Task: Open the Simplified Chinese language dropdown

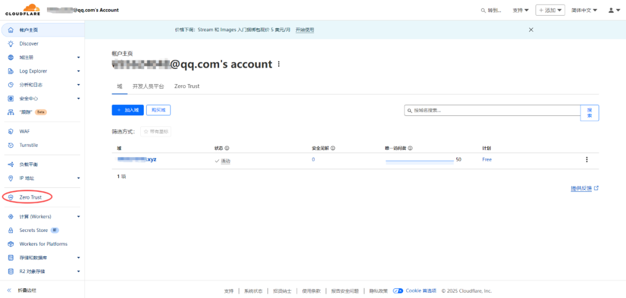Action: point(584,10)
